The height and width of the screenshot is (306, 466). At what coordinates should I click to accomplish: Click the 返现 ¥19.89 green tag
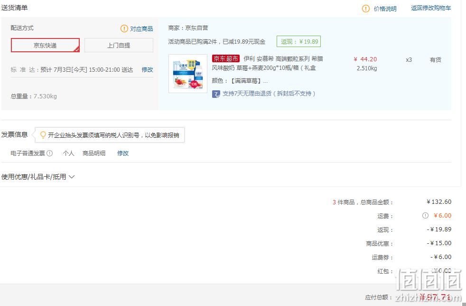298,42
